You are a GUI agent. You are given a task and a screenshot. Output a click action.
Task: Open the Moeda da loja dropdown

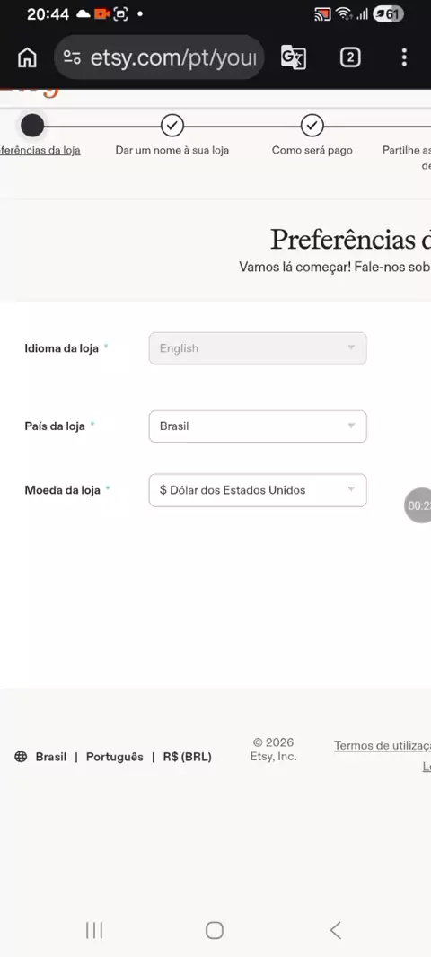[x=258, y=490]
